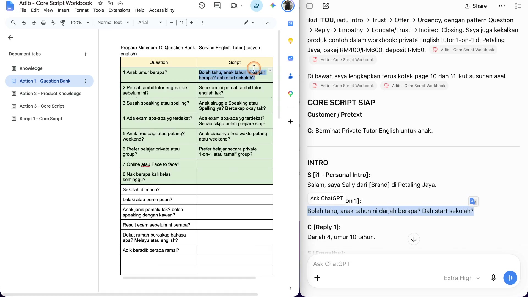Click the Ask ChatGPT selection popup
Screen dimensions: 528x297
(326, 198)
